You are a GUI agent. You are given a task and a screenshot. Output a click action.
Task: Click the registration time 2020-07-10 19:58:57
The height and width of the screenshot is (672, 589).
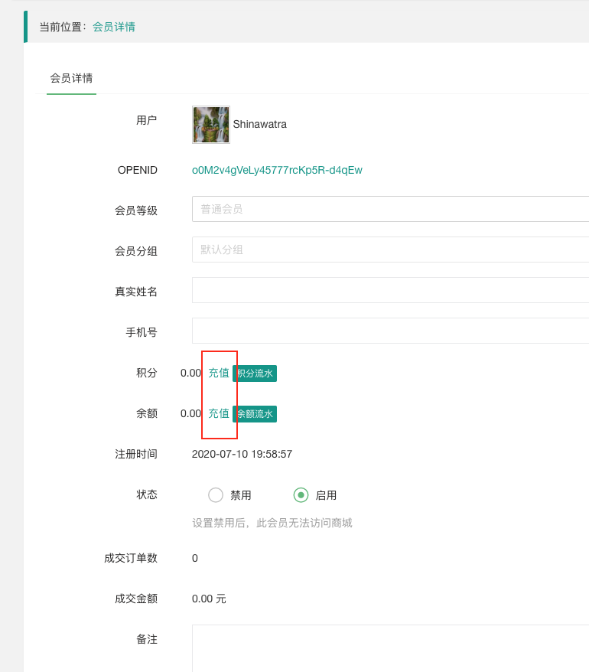pos(242,455)
